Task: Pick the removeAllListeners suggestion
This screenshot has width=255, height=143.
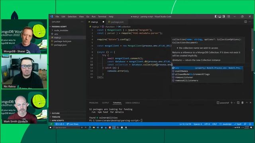Action: pos(207,80)
